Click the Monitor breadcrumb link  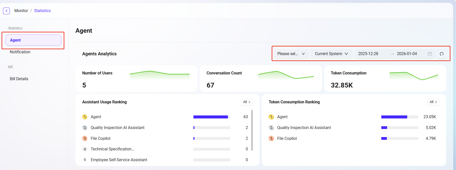click(x=21, y=11)
